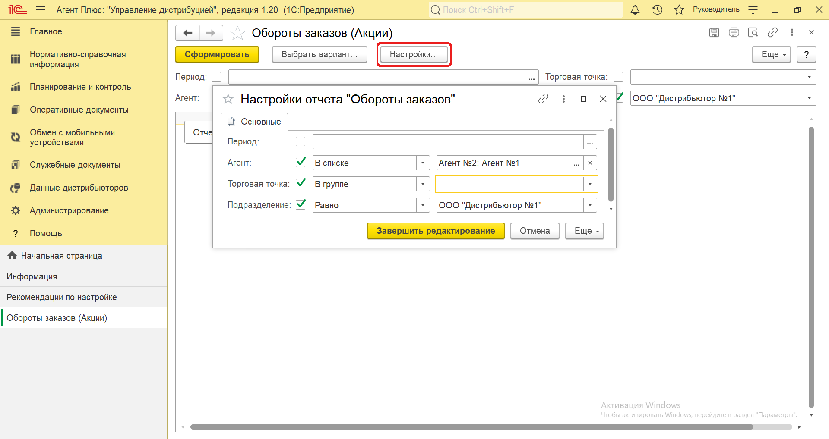Print report using printer icon

(734, 32)
